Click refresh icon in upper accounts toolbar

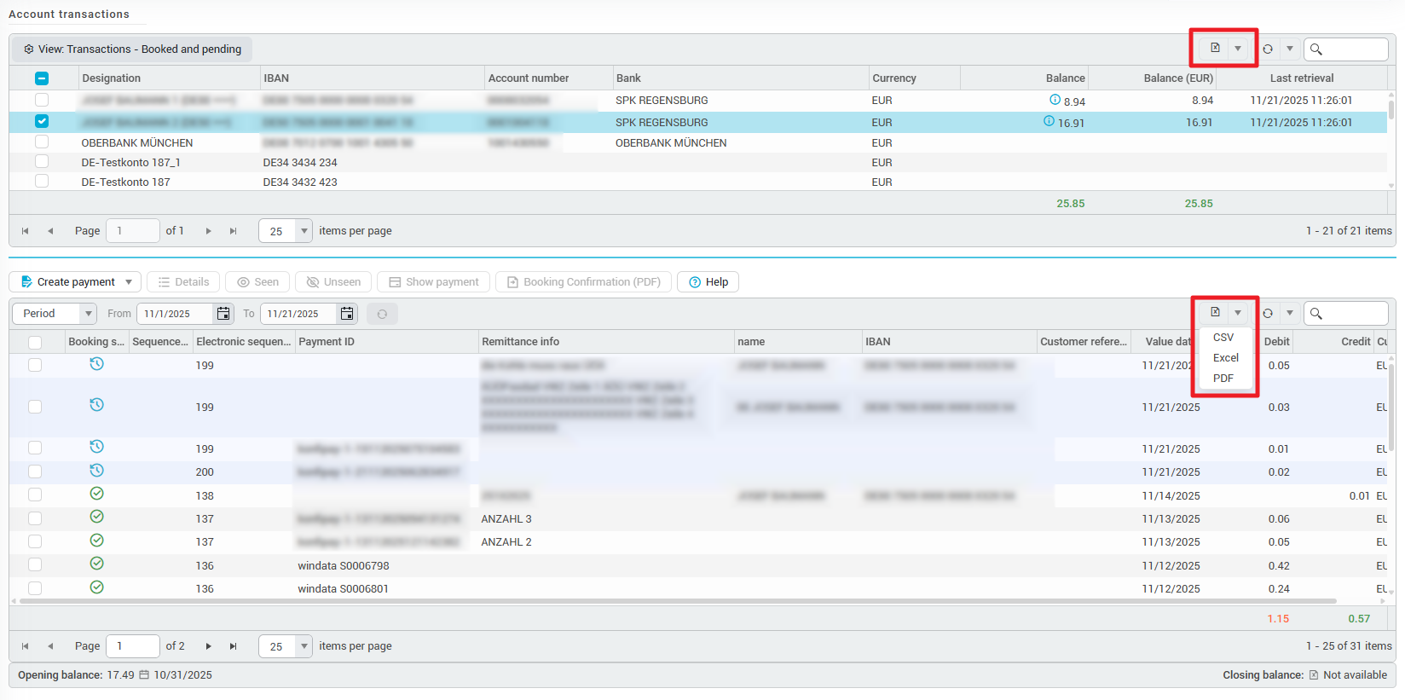[1268, 49]
